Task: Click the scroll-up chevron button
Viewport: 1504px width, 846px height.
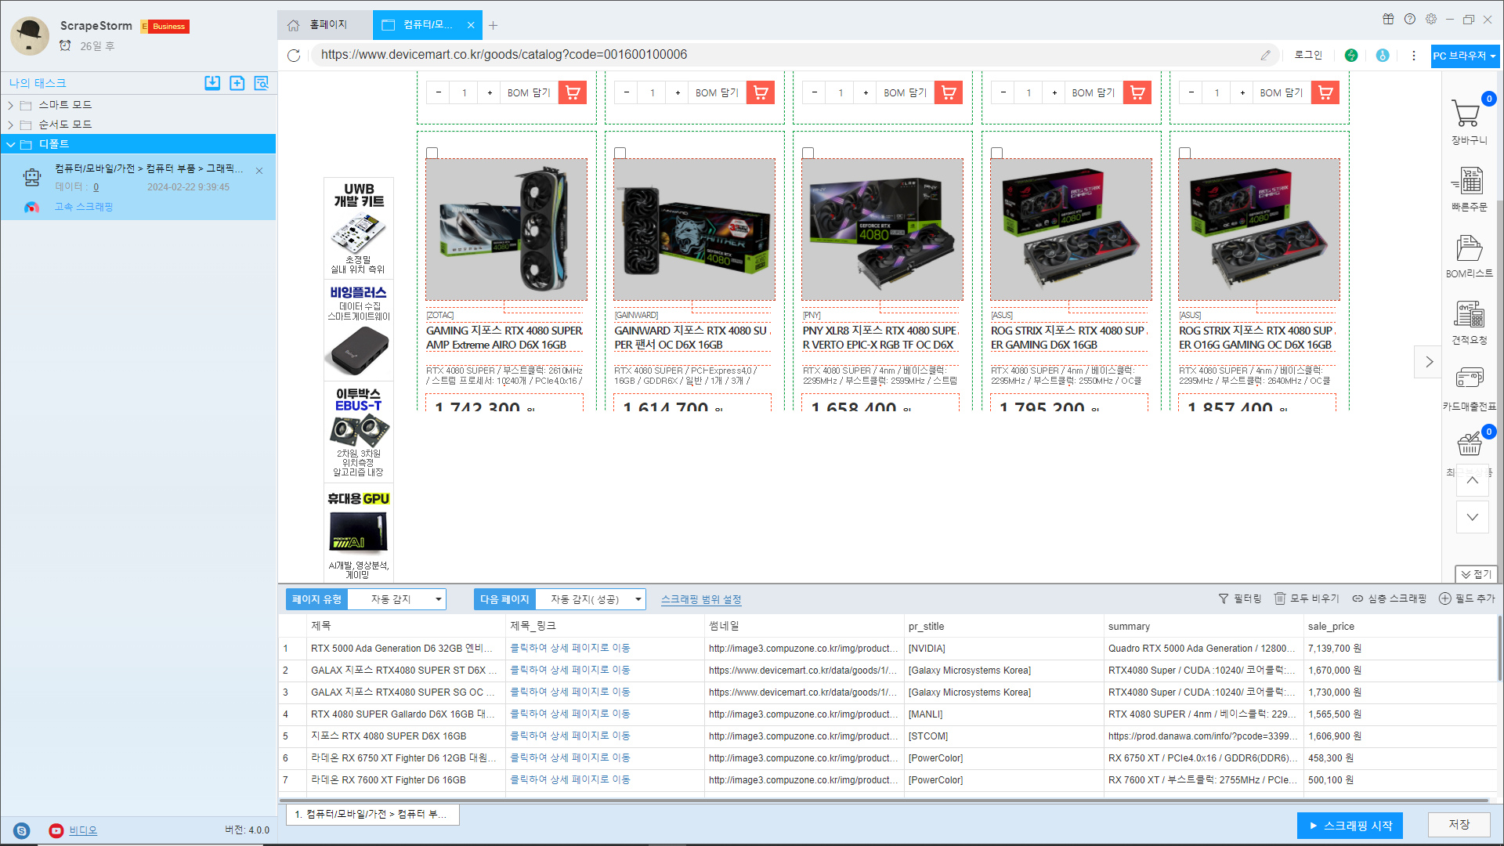Action: [x=1473, y=480]
